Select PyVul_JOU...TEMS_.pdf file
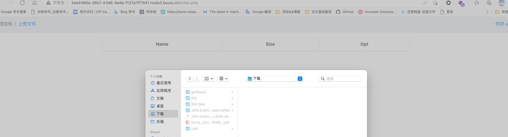Viewport: 508px width, 137px height. 209,123
